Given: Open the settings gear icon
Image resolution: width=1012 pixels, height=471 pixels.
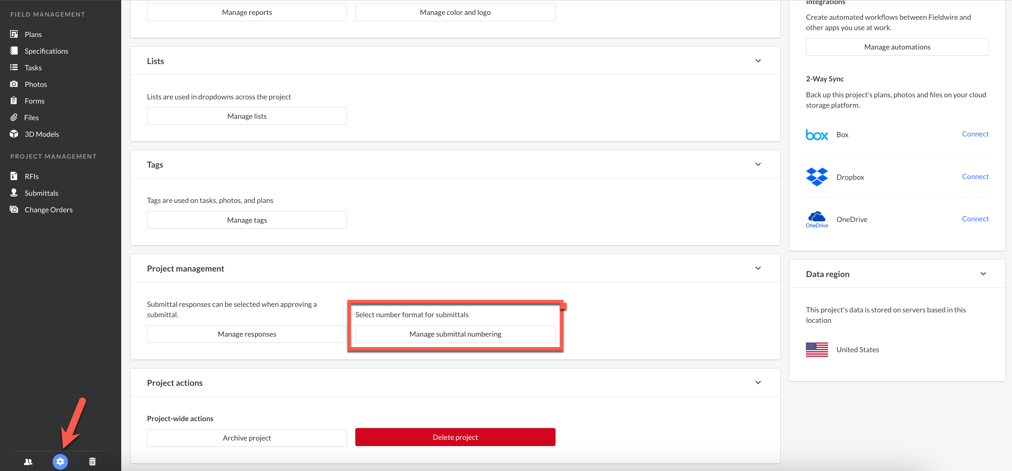Looking at the screenshot, I should tap(60, 462).
